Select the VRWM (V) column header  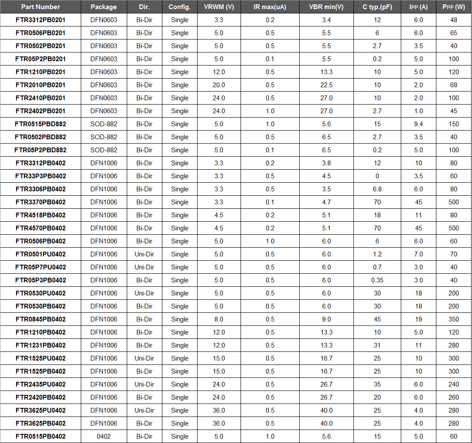[219, 7]
